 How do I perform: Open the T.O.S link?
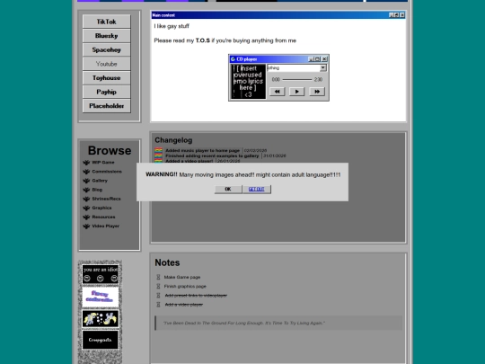pyautogui.click(x=203, y=40)
